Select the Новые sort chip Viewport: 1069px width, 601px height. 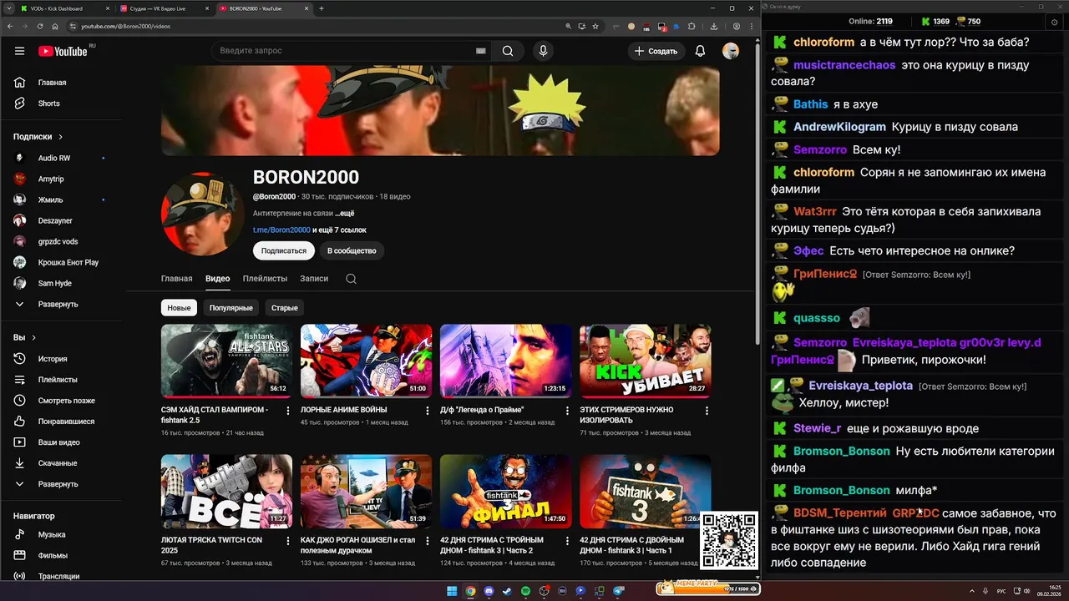pyautogui.click(x=179, y=308)
